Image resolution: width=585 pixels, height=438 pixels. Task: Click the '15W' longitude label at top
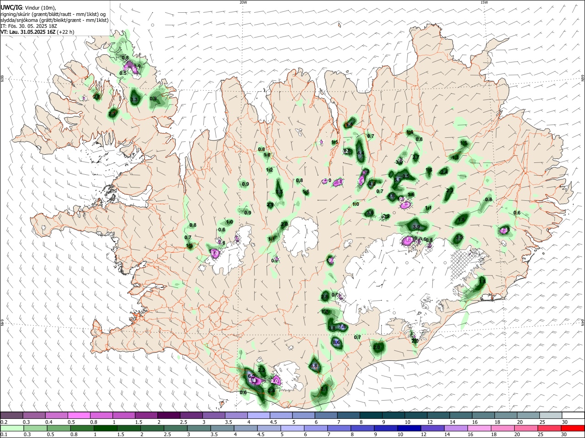[484, 2]
